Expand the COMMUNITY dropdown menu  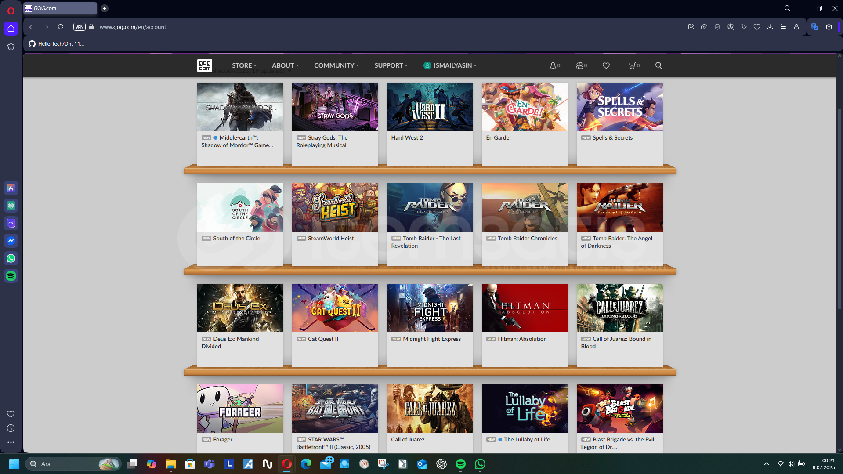tap(336, 65)
